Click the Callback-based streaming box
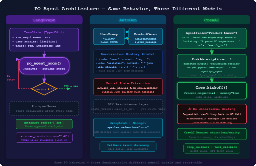This screenshot has height=166, width=256. click(x=128, y=147)
